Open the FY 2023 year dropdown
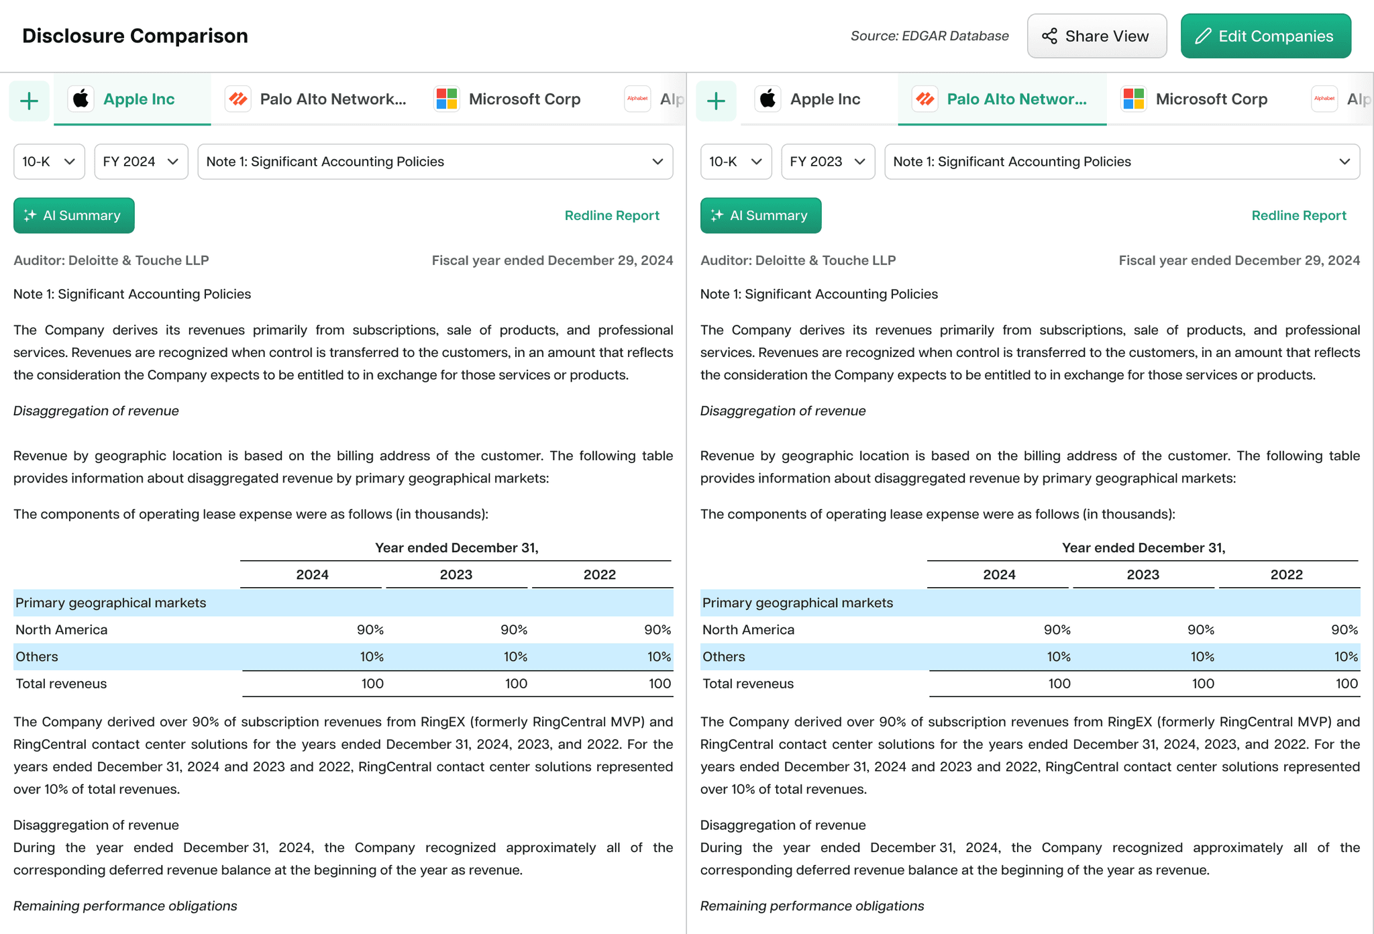The image size is (1374, 934). coord(828,162)
